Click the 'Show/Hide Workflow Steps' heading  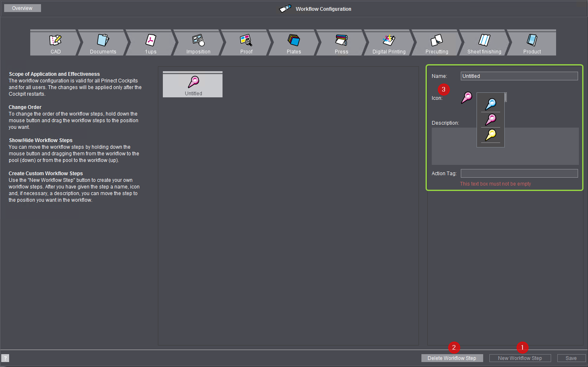pos(41,140)
